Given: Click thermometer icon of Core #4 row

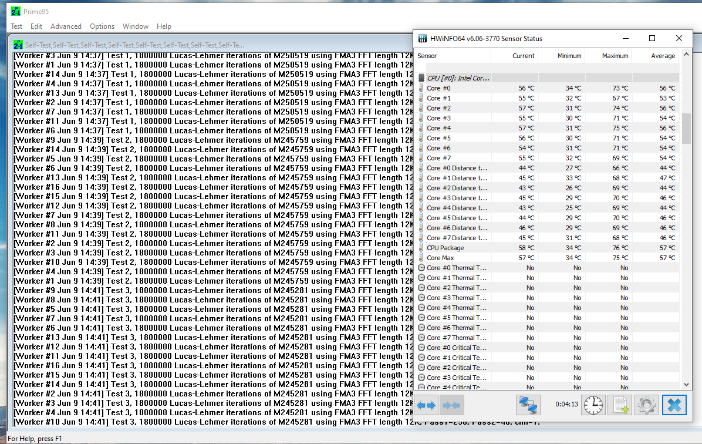Looking at the screenshot, I should pos(421,127).
